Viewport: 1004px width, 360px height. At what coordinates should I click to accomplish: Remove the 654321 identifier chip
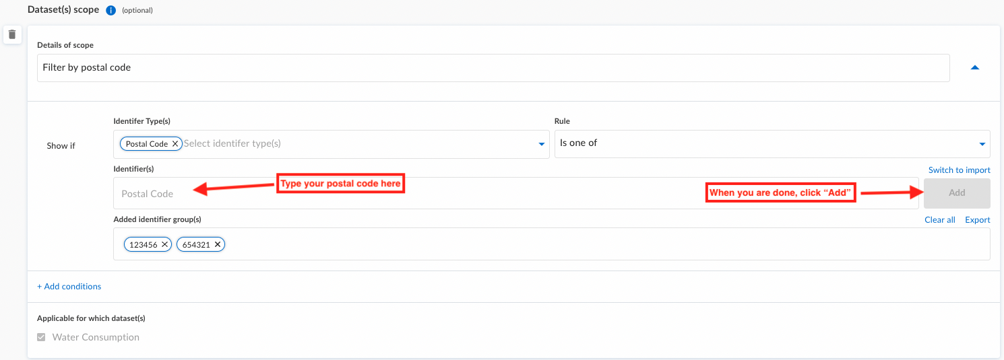click(218, 245)
